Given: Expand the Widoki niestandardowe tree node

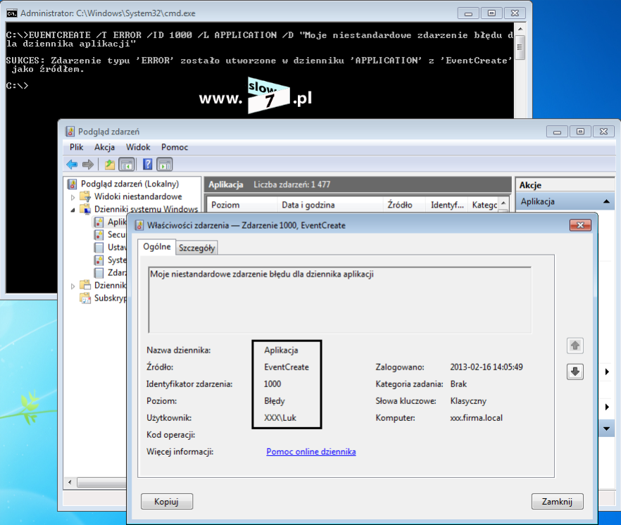Looking at the screenshot, I should point(73,197).
